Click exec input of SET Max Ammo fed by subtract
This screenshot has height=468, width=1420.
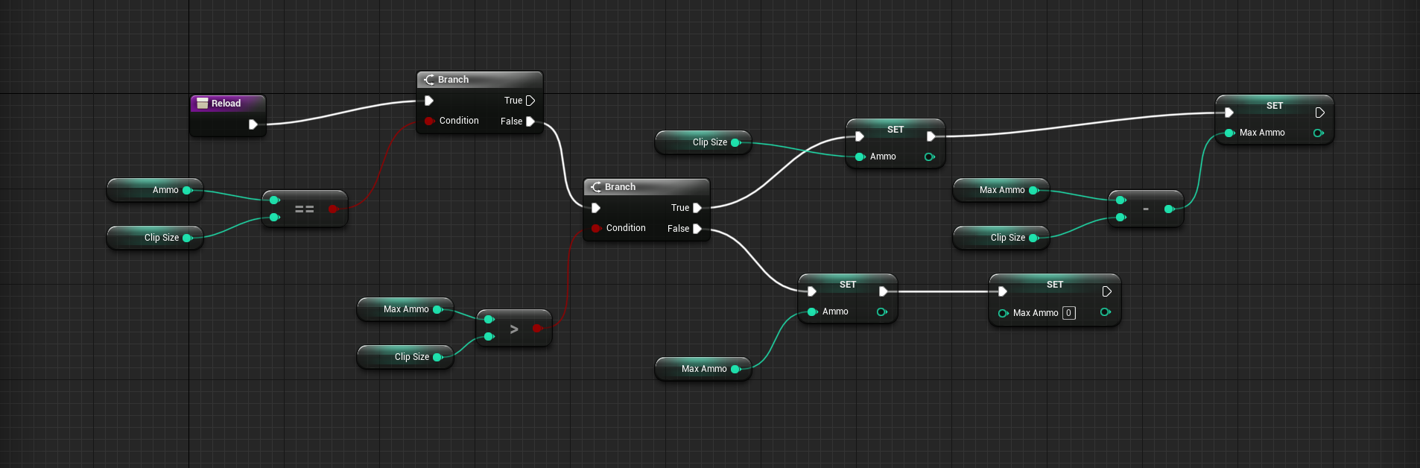(1229, 113)
